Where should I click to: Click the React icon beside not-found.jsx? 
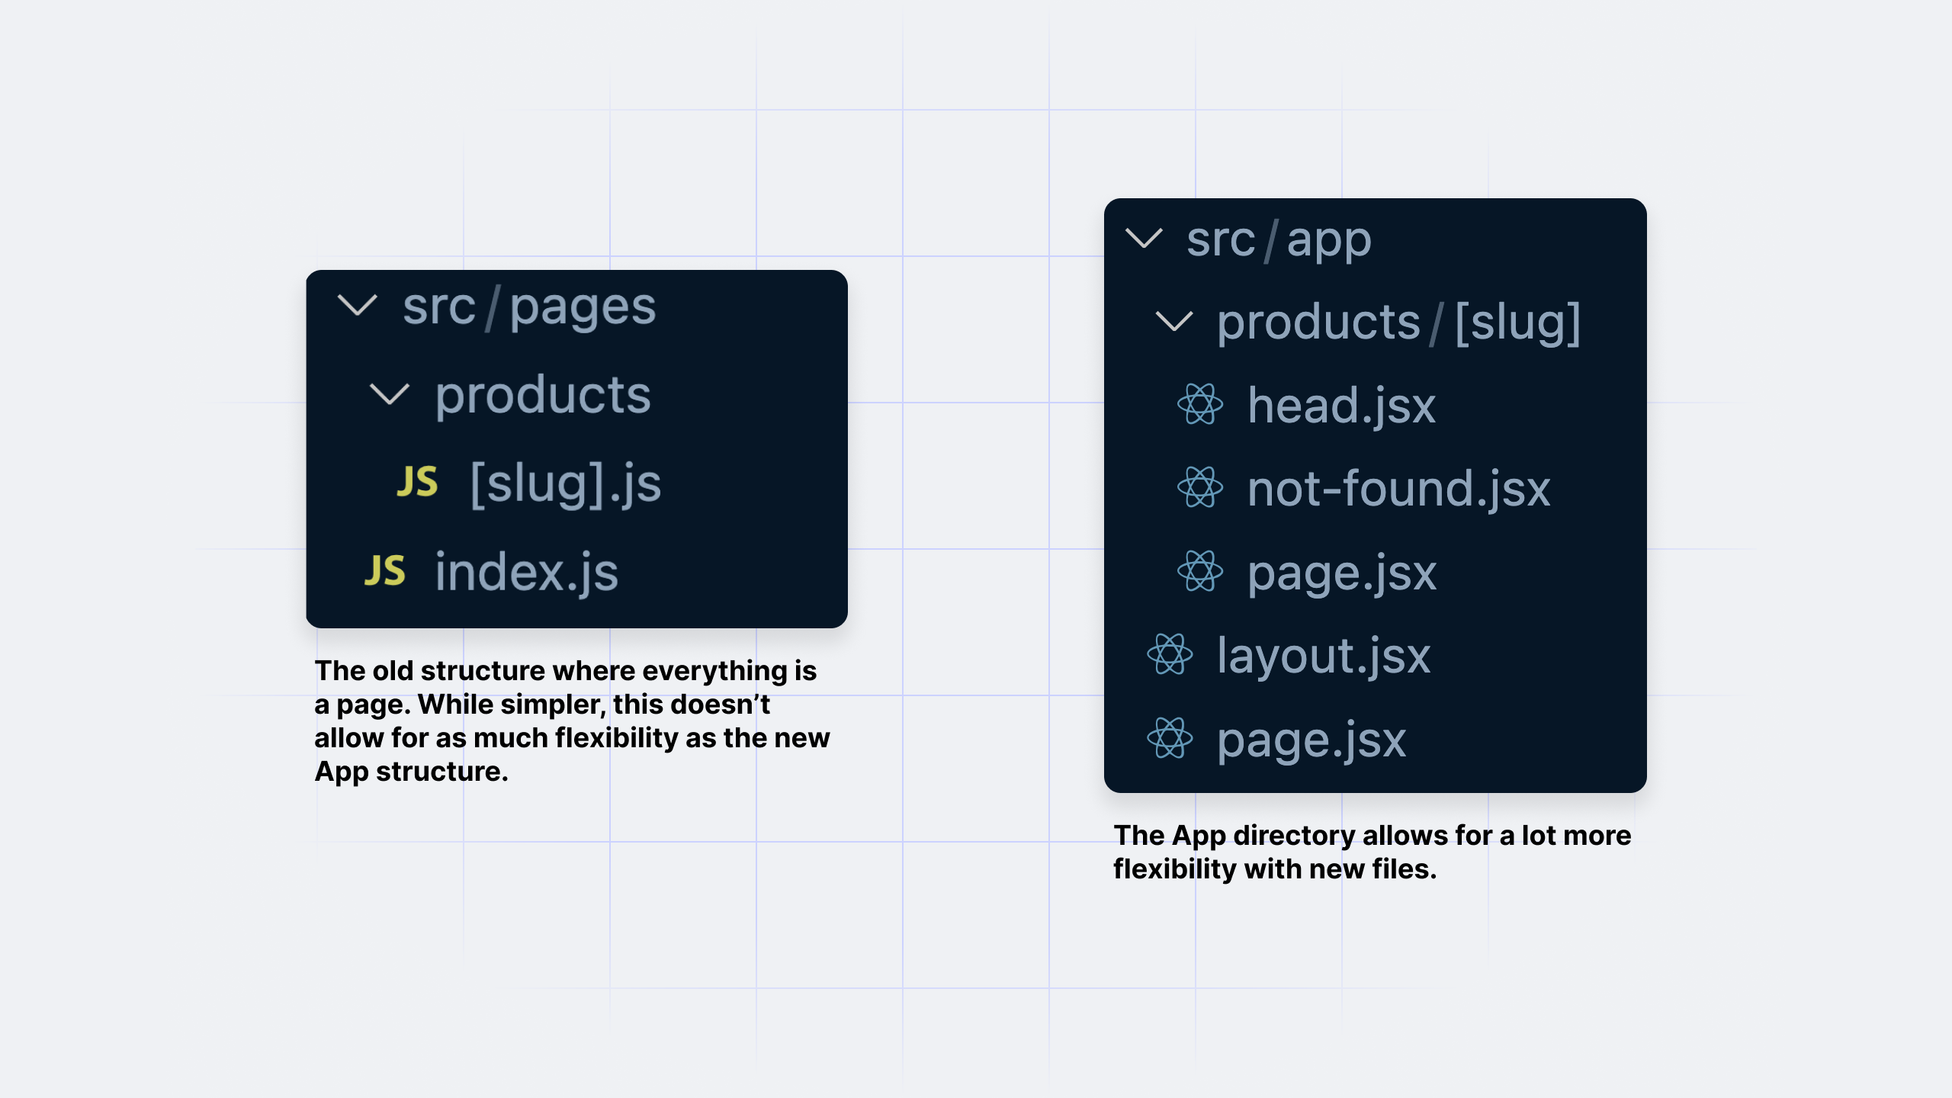[1199, 488]
